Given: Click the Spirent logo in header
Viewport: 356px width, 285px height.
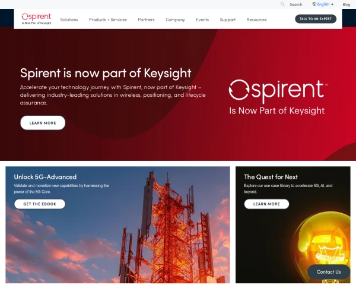Looking at the screenshot, I should pyautogui.click(x=37, y=18).
